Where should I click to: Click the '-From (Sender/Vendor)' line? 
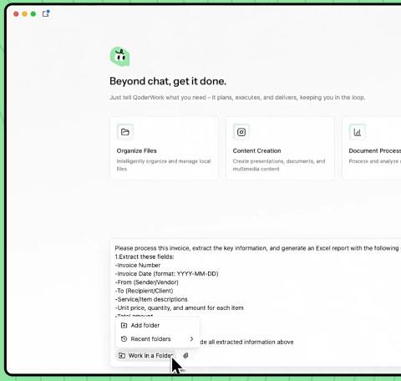pos(146,282)
